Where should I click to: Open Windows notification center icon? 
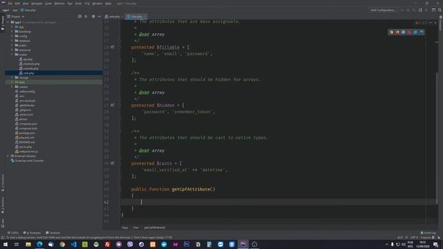435,244
